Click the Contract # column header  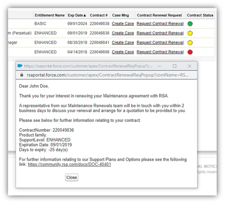pos(99,15)
